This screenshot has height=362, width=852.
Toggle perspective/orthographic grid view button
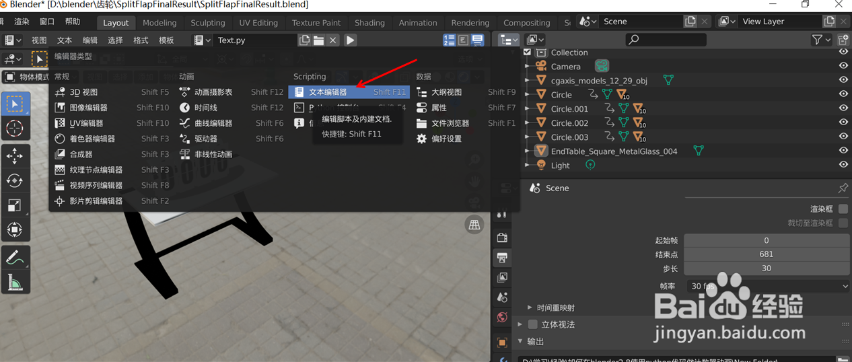point(474,225)
